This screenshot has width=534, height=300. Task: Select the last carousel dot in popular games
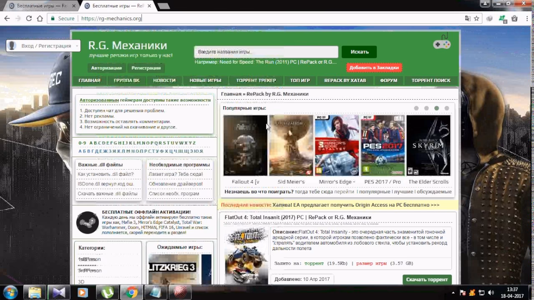(447, 108)
